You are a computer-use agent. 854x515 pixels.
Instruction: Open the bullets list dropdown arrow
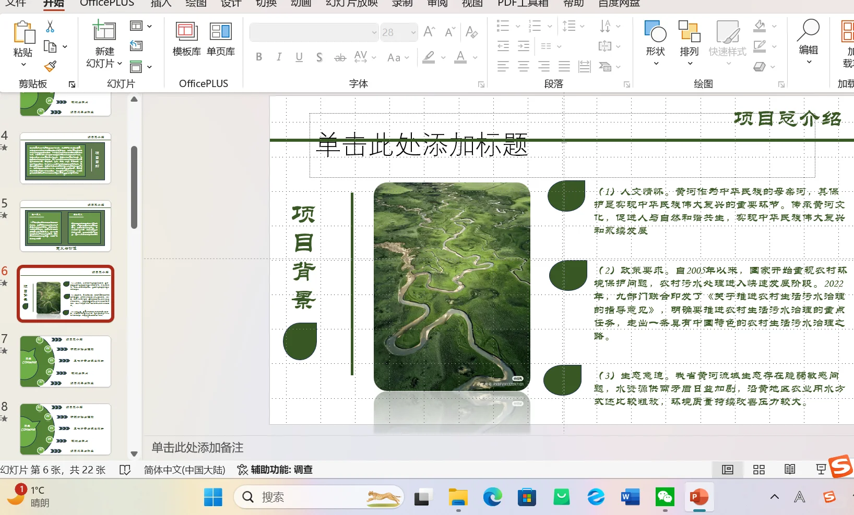click(x=518, y=26)
